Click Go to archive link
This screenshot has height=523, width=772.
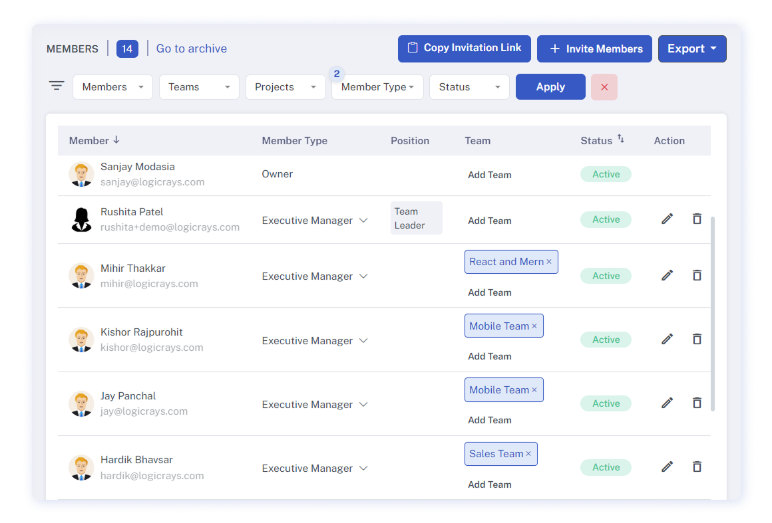(191, 49)
